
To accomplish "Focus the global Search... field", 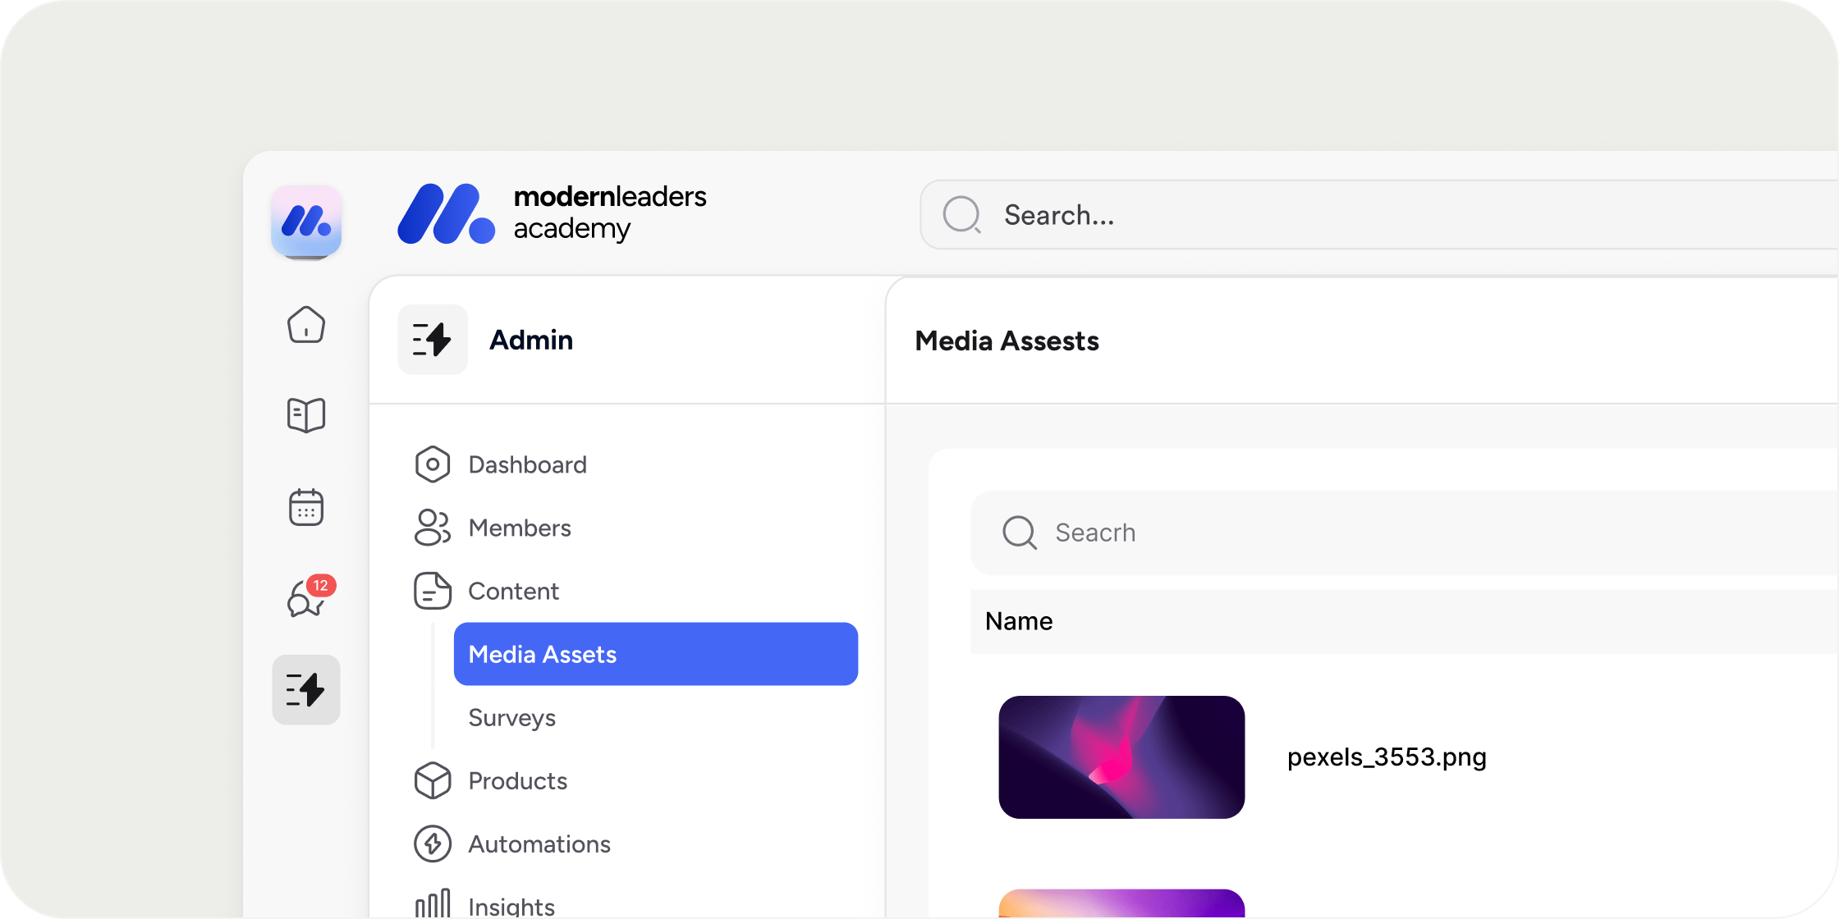I will [x=1379, y=215].
